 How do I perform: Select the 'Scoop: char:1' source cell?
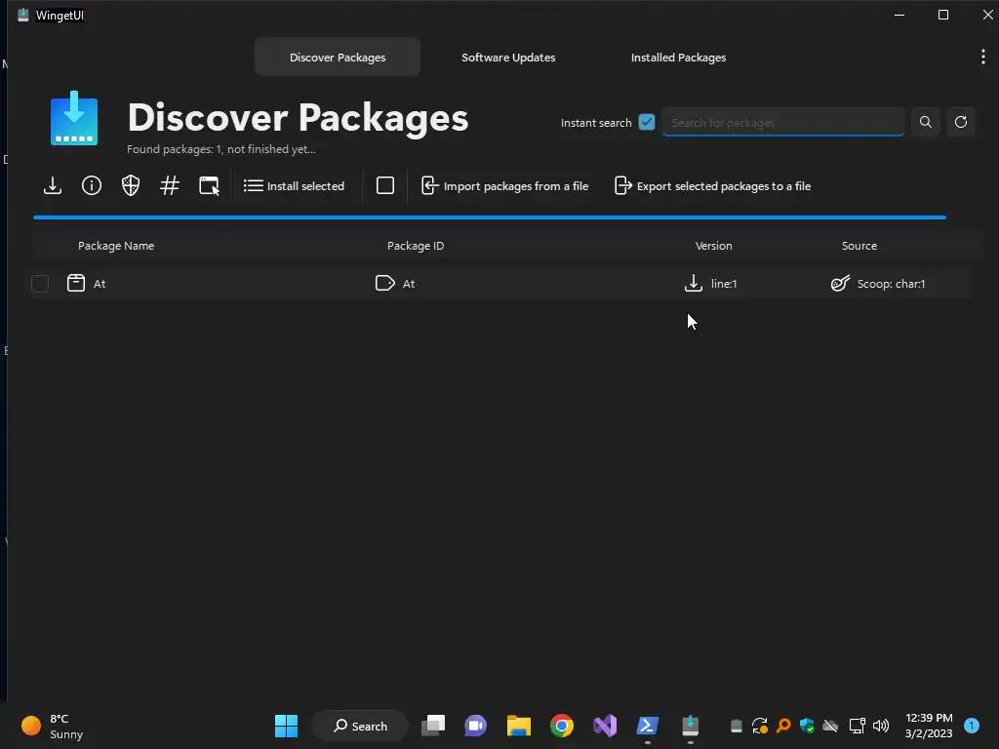[891, 284]
